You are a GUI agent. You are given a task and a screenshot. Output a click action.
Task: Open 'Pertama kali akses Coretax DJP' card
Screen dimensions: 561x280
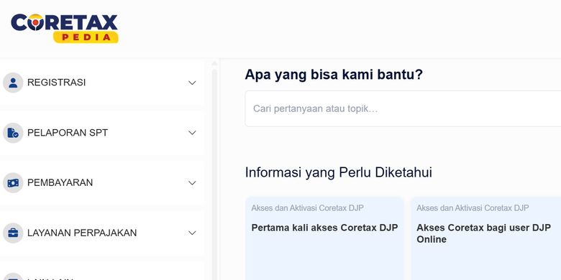tap(324, 238)
